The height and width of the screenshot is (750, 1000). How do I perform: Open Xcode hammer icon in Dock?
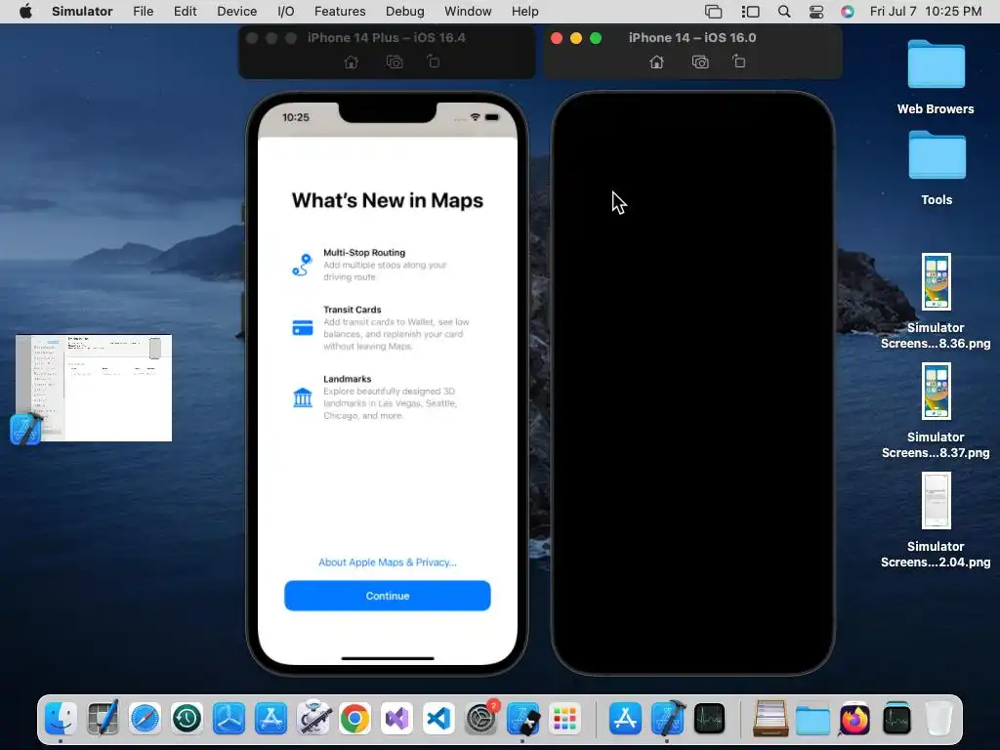[x=668, y=719]
